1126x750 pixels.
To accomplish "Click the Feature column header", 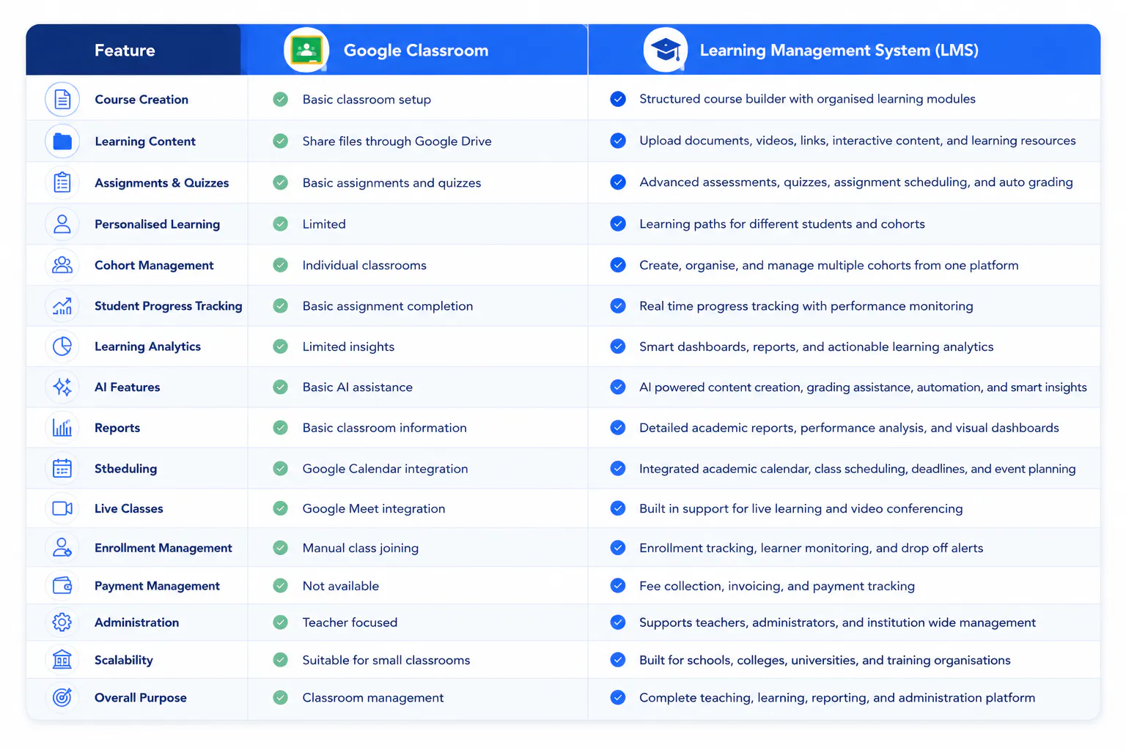I will tap(125, 51).
